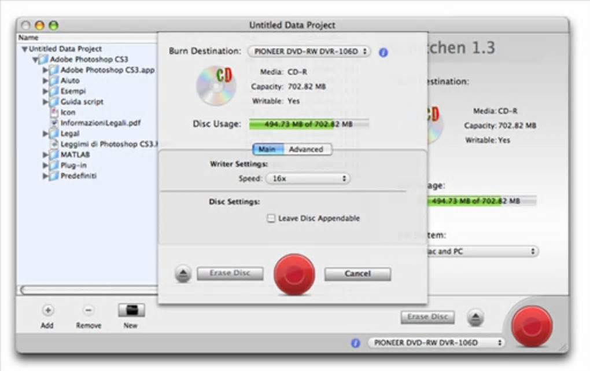Open the Mac and PC file system dropdown
The image size is (590, 371).
coord(482,251)
